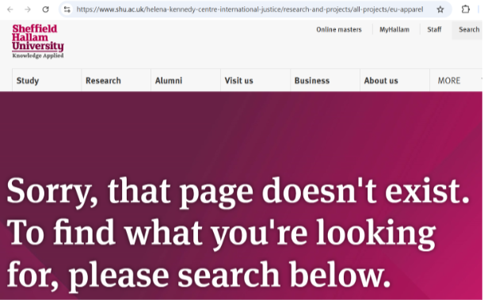Go back with the browser back arrow

tap(10, 9)
